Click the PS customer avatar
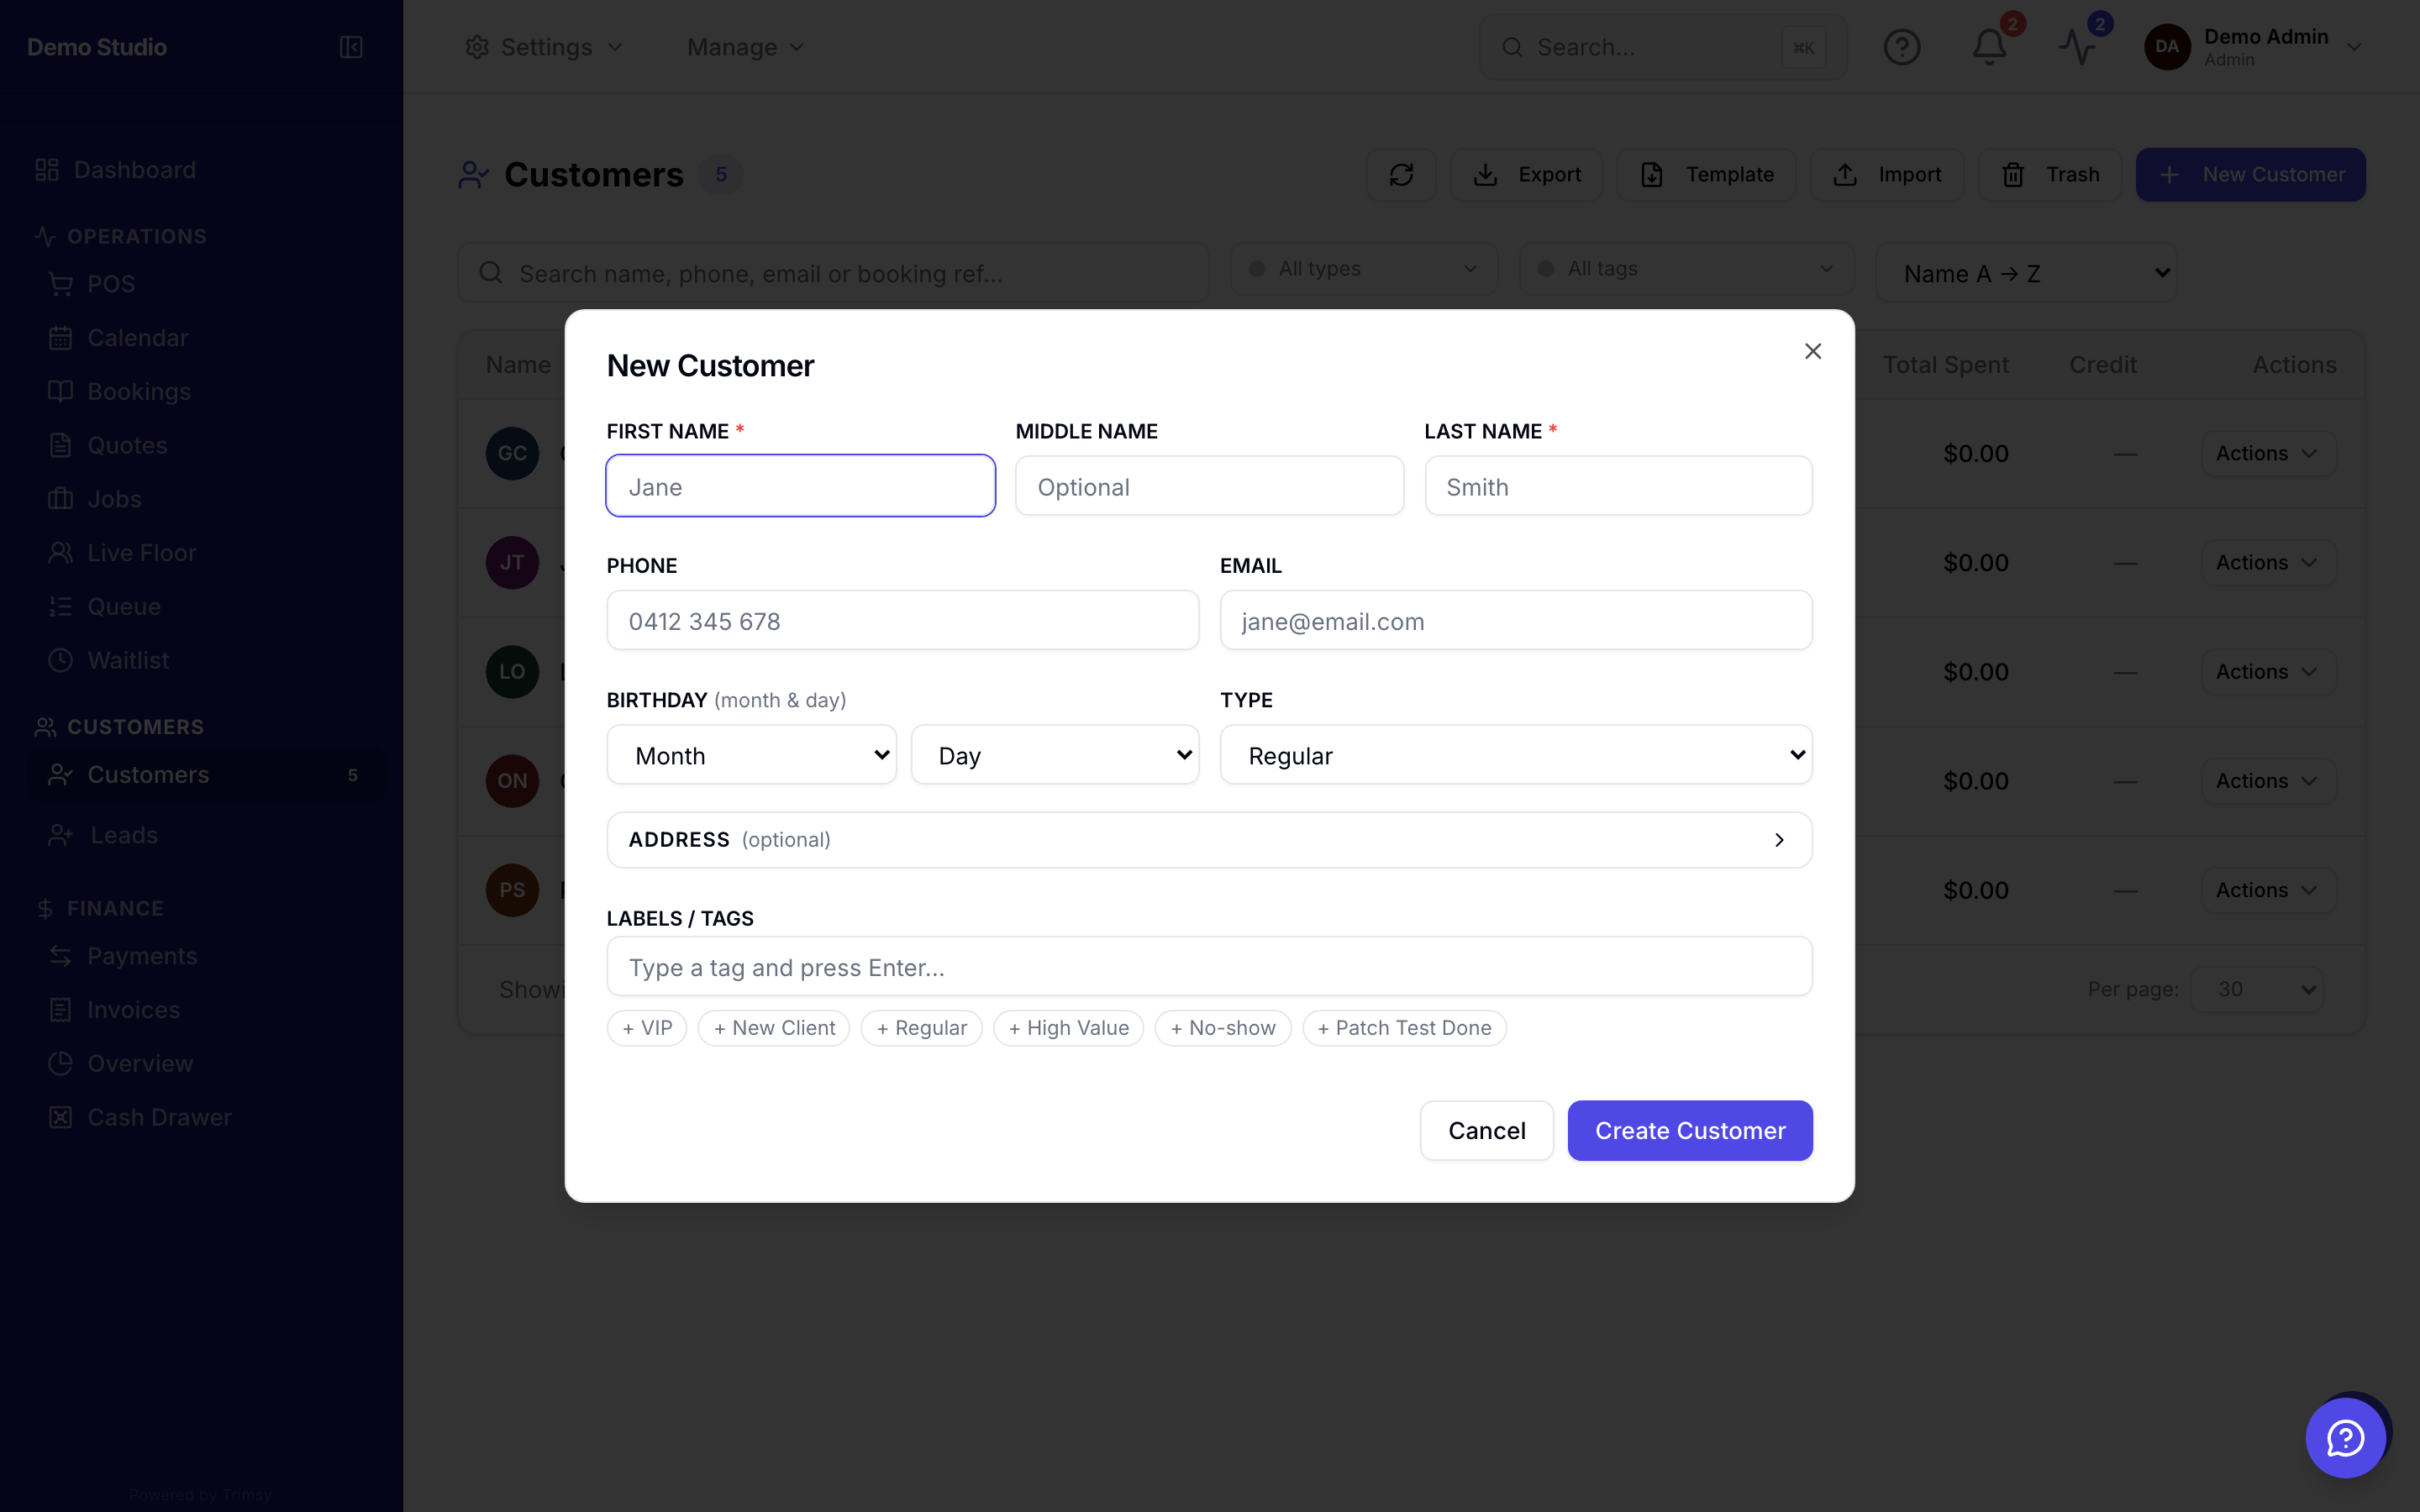Image resolution: width=2420 pixels, height=1512 pixels. [512, 890]
